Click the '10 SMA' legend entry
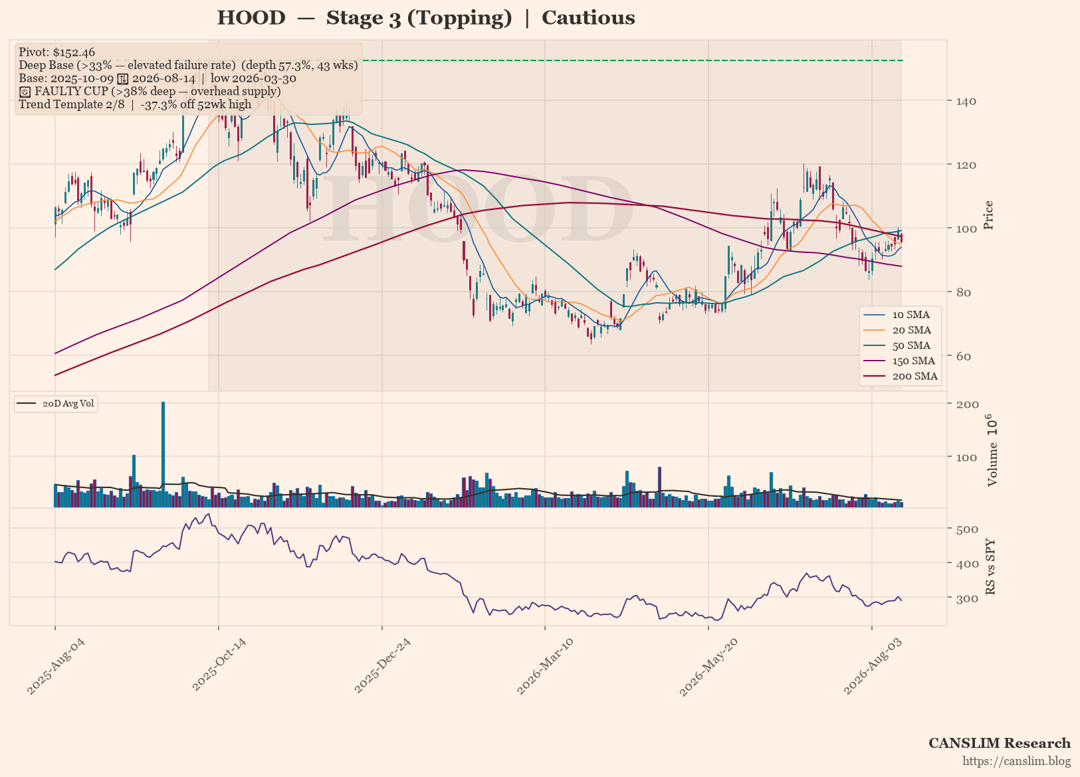 coord(899,315)
